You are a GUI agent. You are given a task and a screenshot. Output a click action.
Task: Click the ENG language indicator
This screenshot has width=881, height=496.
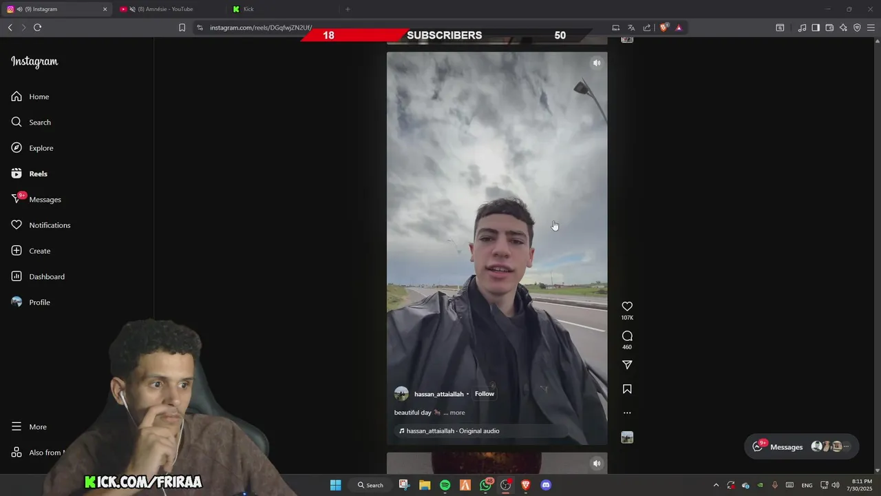tap(807, 485)
